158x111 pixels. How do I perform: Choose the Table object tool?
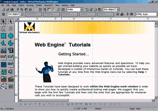point(3,57)
